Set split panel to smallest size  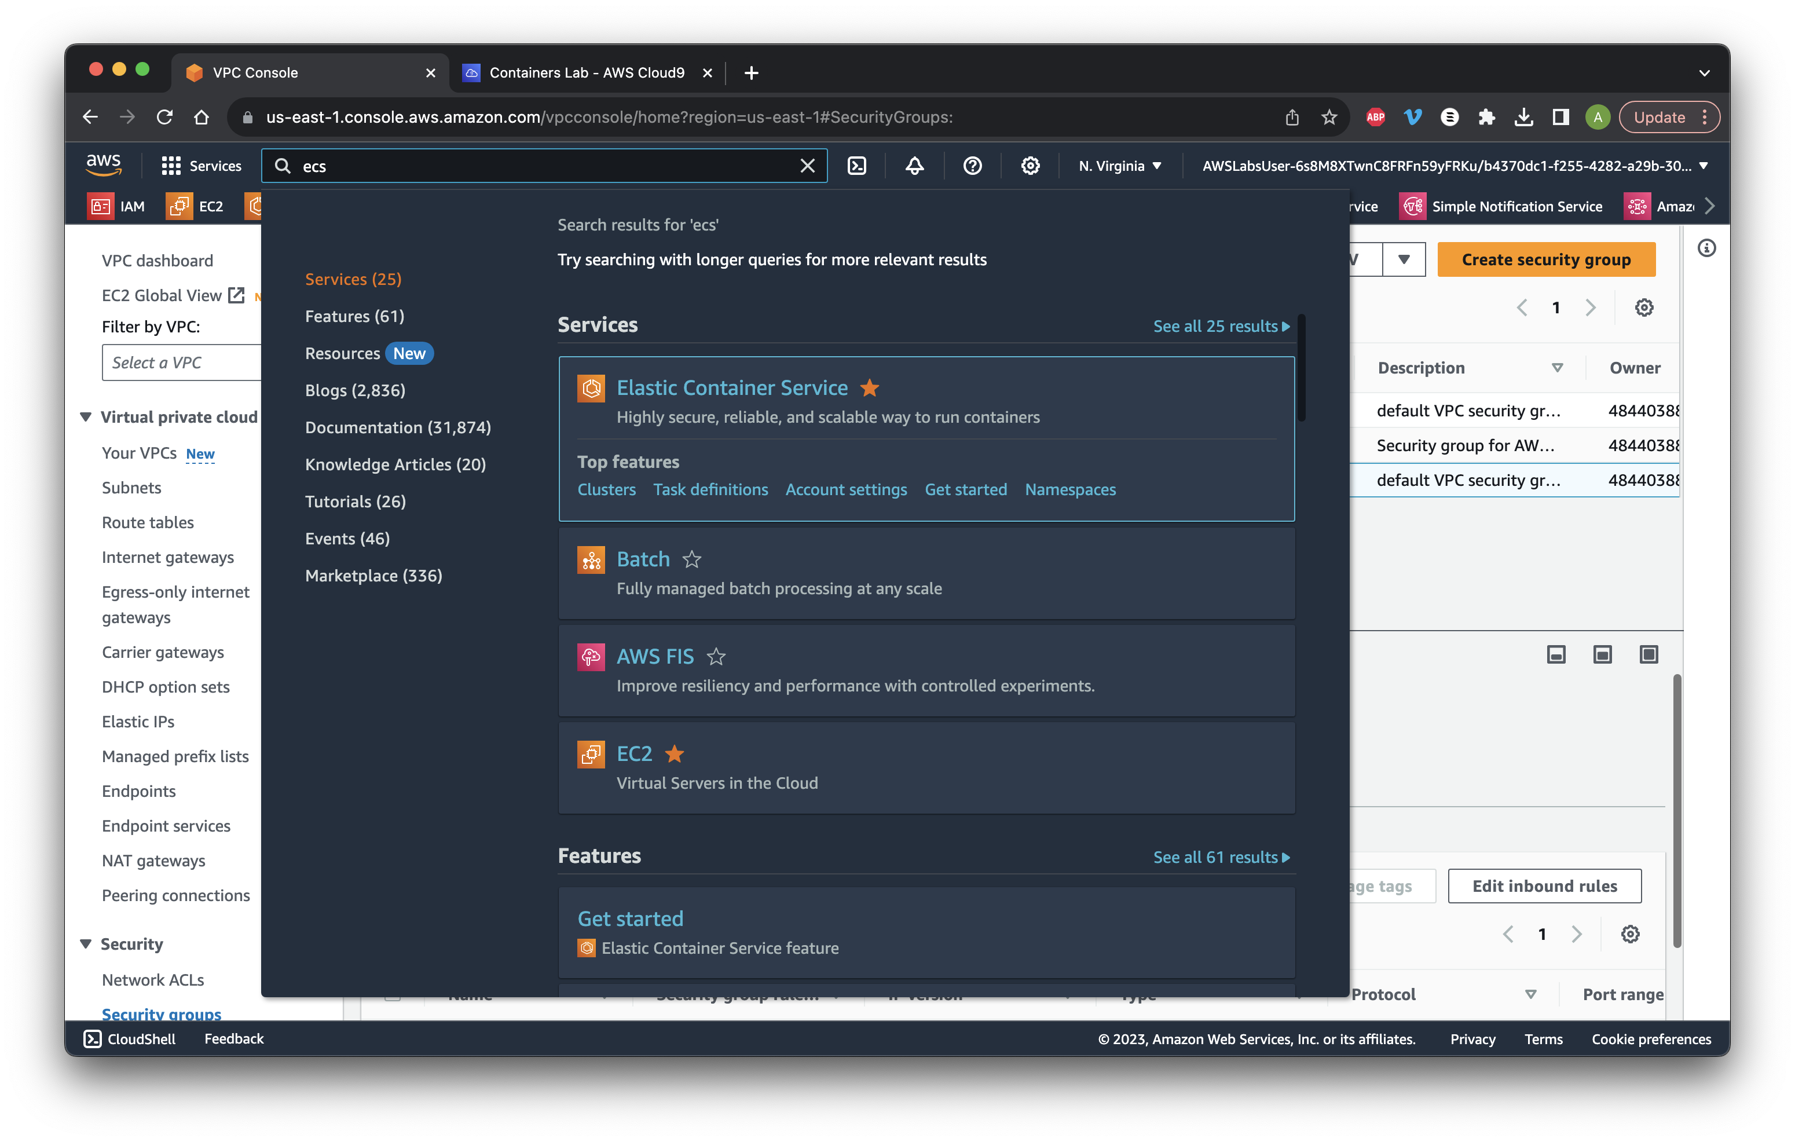coord(1556,654)
